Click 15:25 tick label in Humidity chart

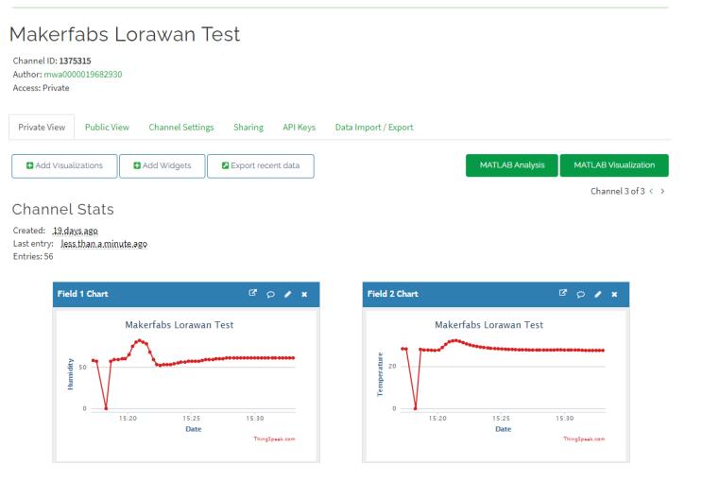click(191, 419)
